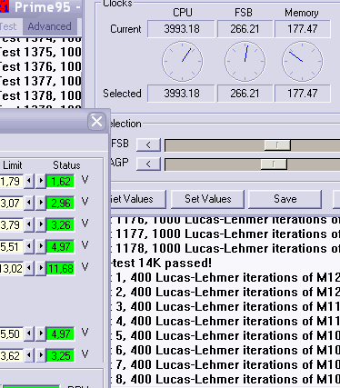Image resolution: width=340 pixels, height=388 pixels.
Task: Decrease the 3,07 V limit with left arrow
Action: pos(29,203)
